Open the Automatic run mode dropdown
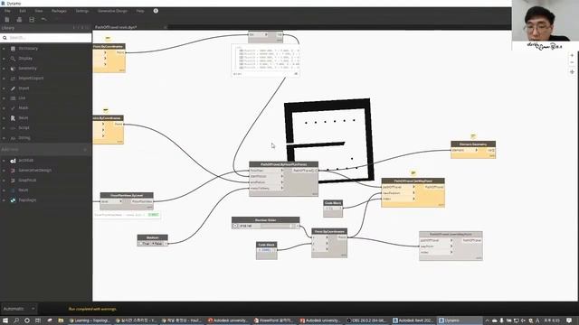 [x=18, y=309]
